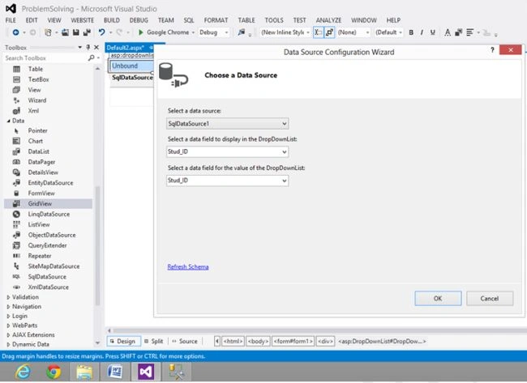Select the LinqDataSource control in Toolbox

pos(48,214)
